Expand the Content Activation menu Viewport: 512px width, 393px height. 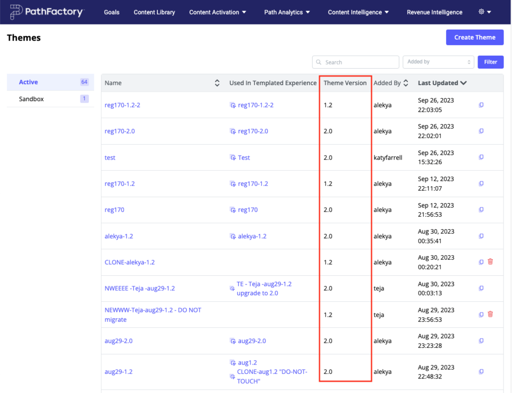tap(217, 12)
